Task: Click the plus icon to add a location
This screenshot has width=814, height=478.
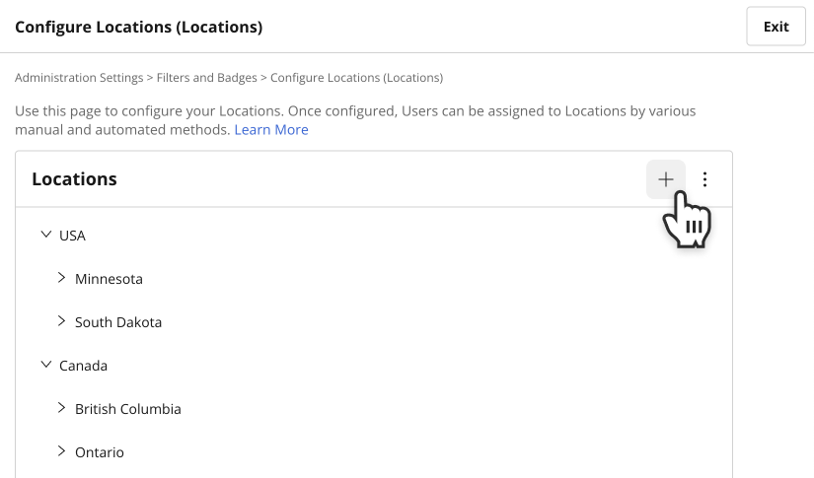Action: click(x=666, y=179)
